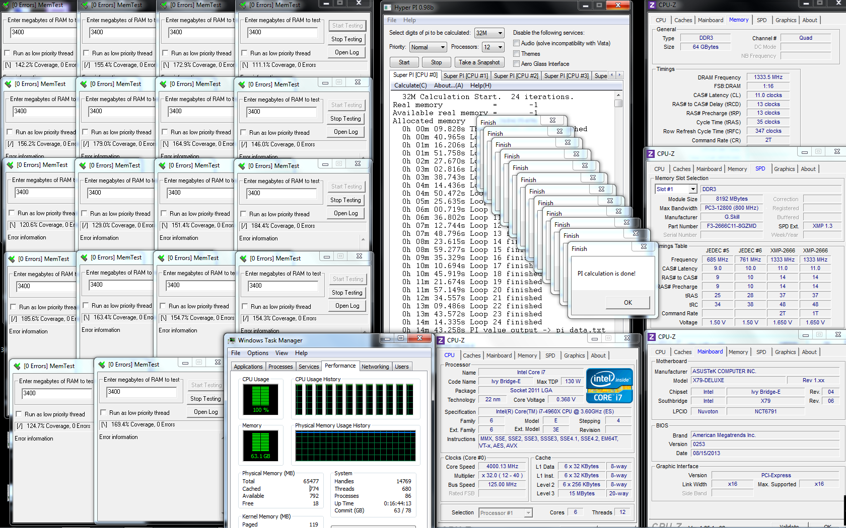846x528 pixels.
Task: Click OK on the PI calculation done dialog
Action: coord(627,302)
